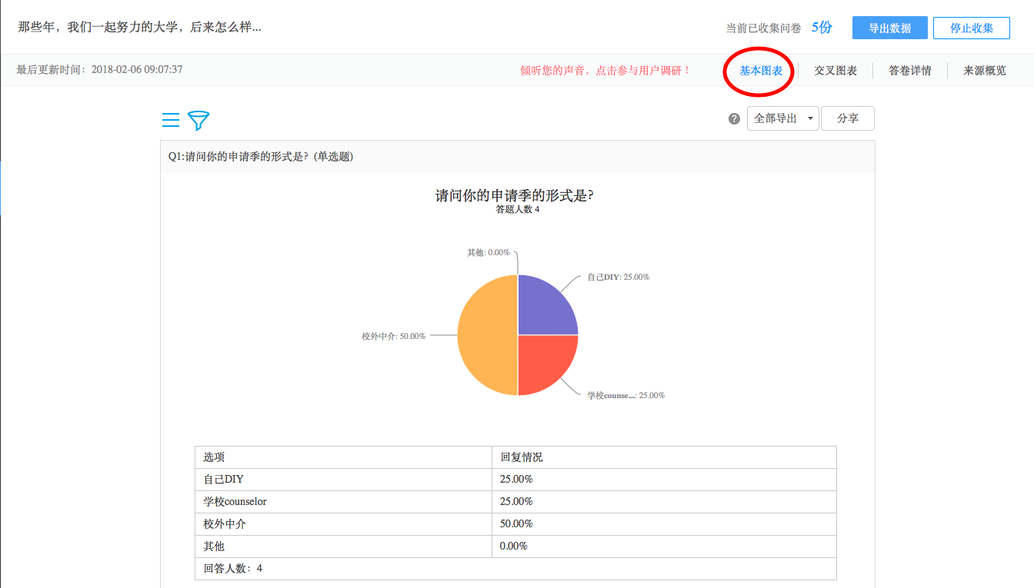
Task: Click the 倾听您的声音 user survey link
Action: pyautogui.click(x=605, y=71)
